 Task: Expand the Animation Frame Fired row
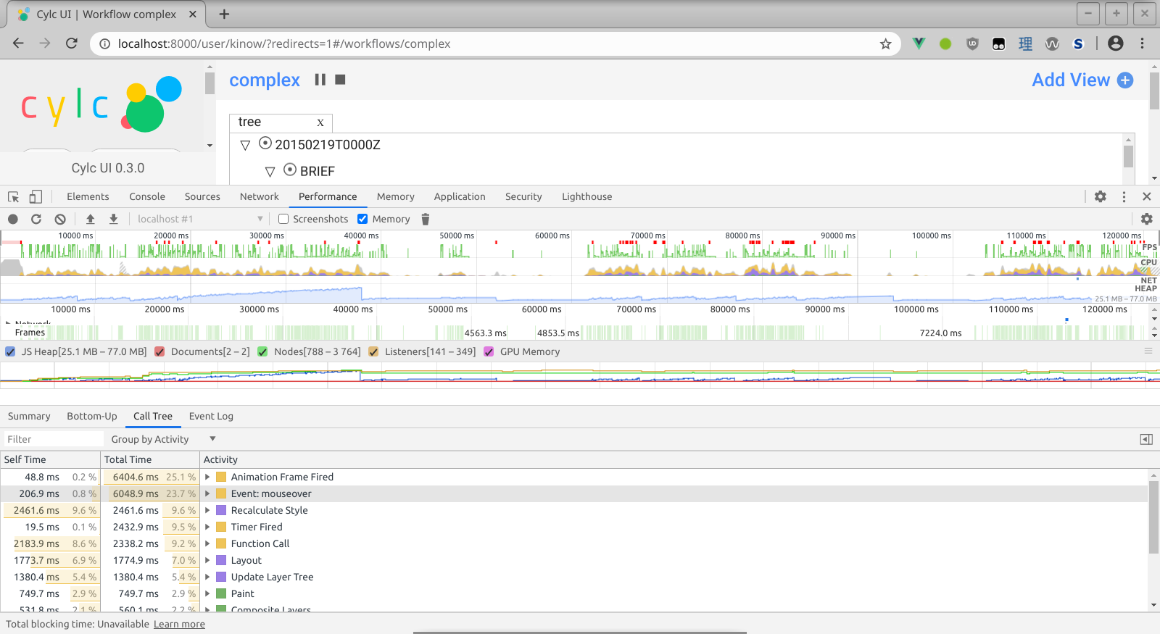[207, 477]
